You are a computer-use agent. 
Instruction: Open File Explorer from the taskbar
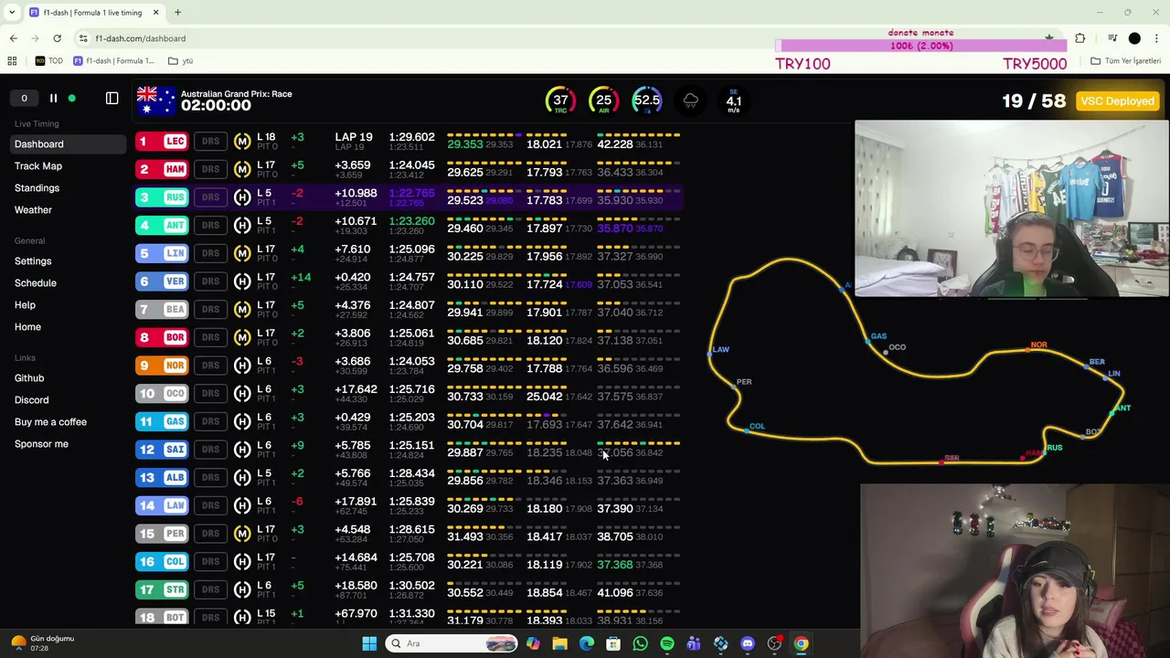559,643
